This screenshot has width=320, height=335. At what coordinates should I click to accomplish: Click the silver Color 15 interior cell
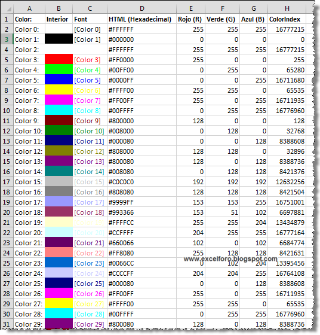59,182
